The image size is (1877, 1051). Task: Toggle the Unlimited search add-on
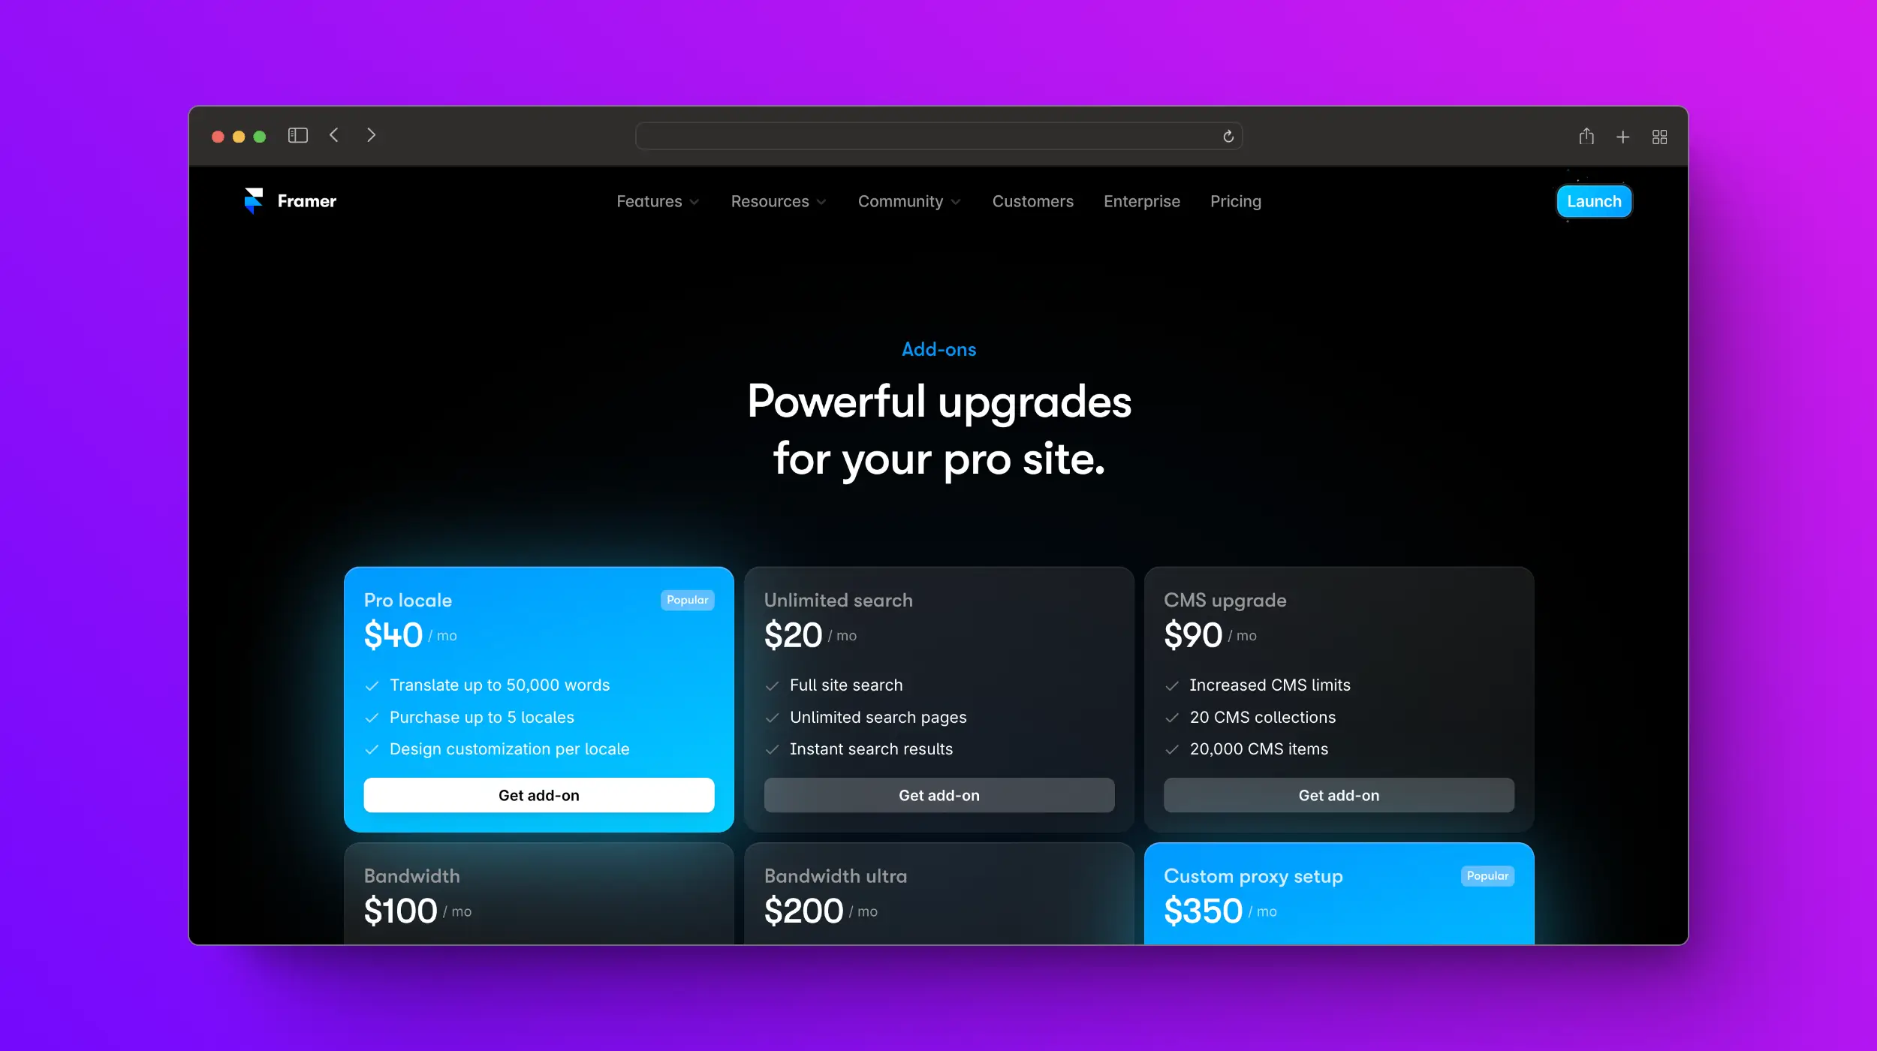pos(938,794)
